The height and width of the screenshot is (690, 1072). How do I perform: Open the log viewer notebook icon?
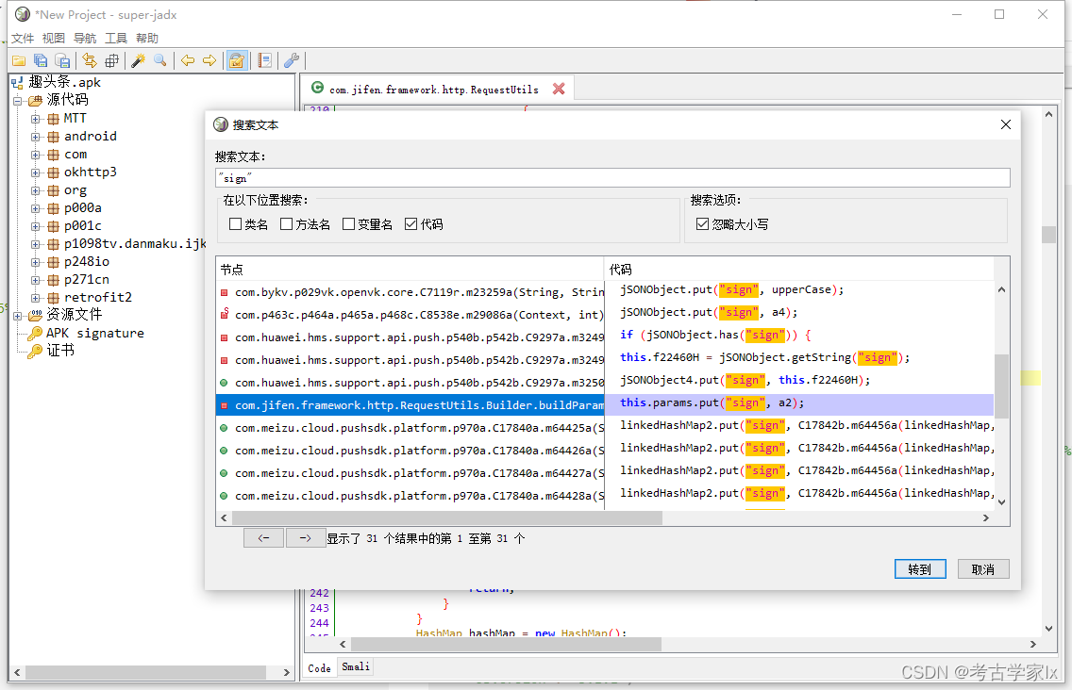pyautogui.click(x=263, y=59)
